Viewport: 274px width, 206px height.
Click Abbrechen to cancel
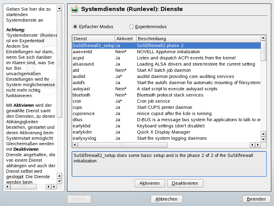166,199
